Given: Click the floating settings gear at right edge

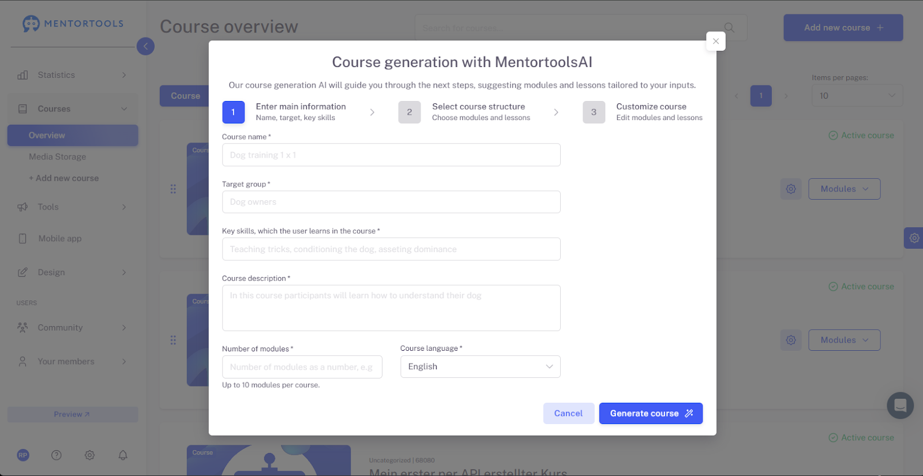Looking at the screenshot, I should coord(914,238).
